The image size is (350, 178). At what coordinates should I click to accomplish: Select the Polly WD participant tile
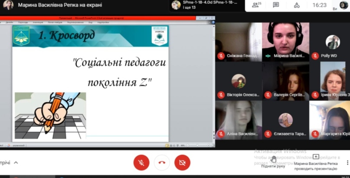click(330, 42)
